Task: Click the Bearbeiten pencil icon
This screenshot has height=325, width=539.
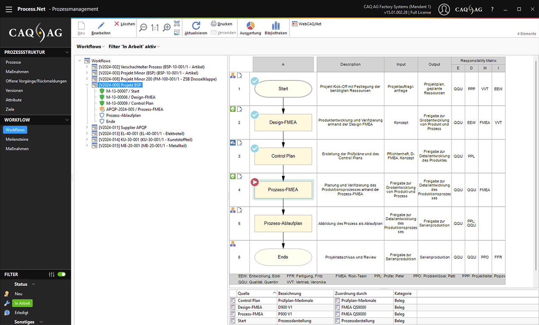Action: [101, 26]
